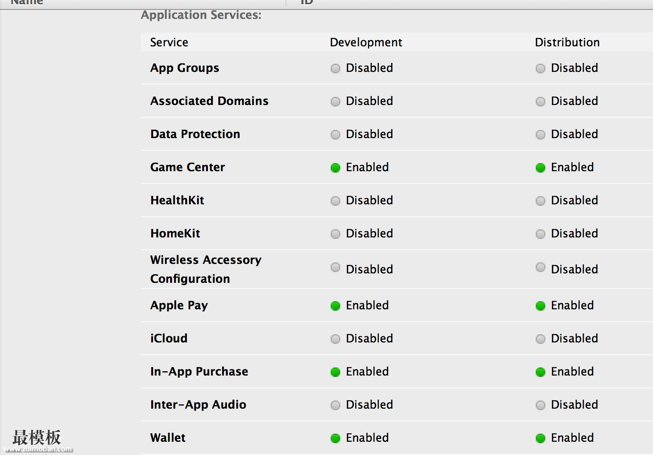Click In-App Purchase Distribution Enabled text
This screenshot has width=653, height=455.
coord(572,371)
